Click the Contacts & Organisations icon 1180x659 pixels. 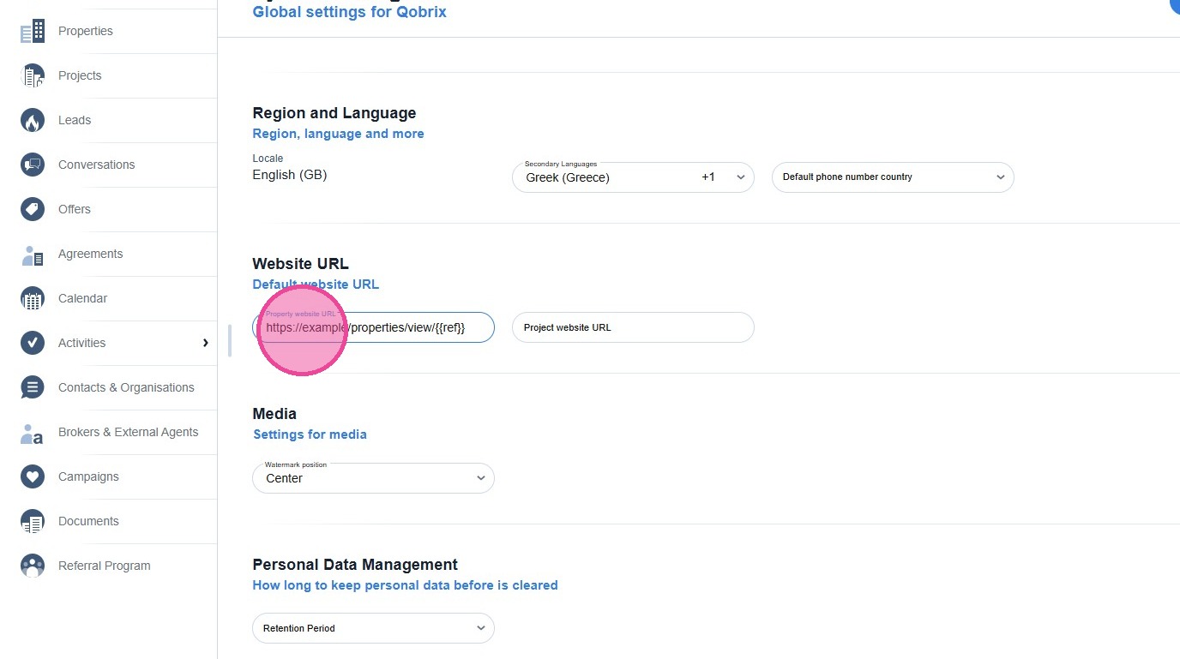tap(33, 388)
